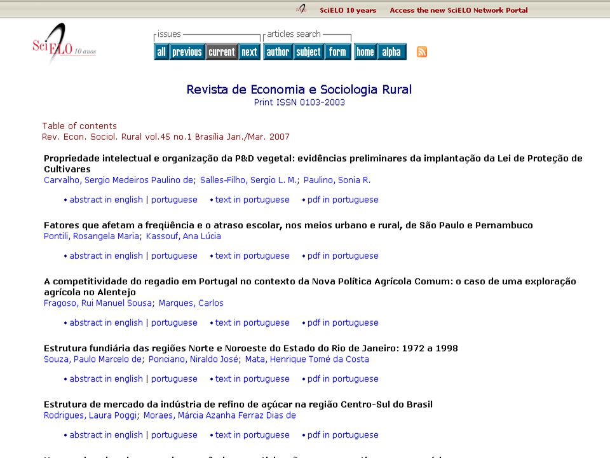Viewport: 610px width, 458px height.
Task: Open Portuguese text of refino de açúcar article
Action: click(252, 434)
